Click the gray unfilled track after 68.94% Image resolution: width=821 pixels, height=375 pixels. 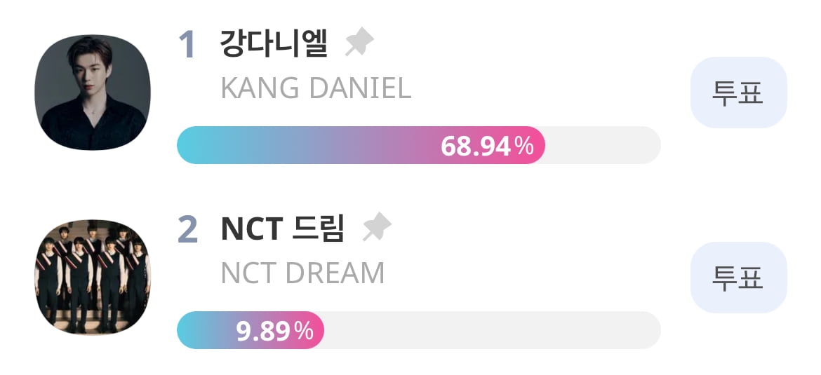pyautogui.click(x=603, y=145)
